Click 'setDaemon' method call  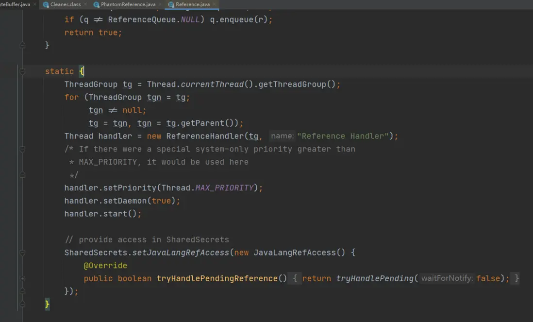click(x=125, y=201)
